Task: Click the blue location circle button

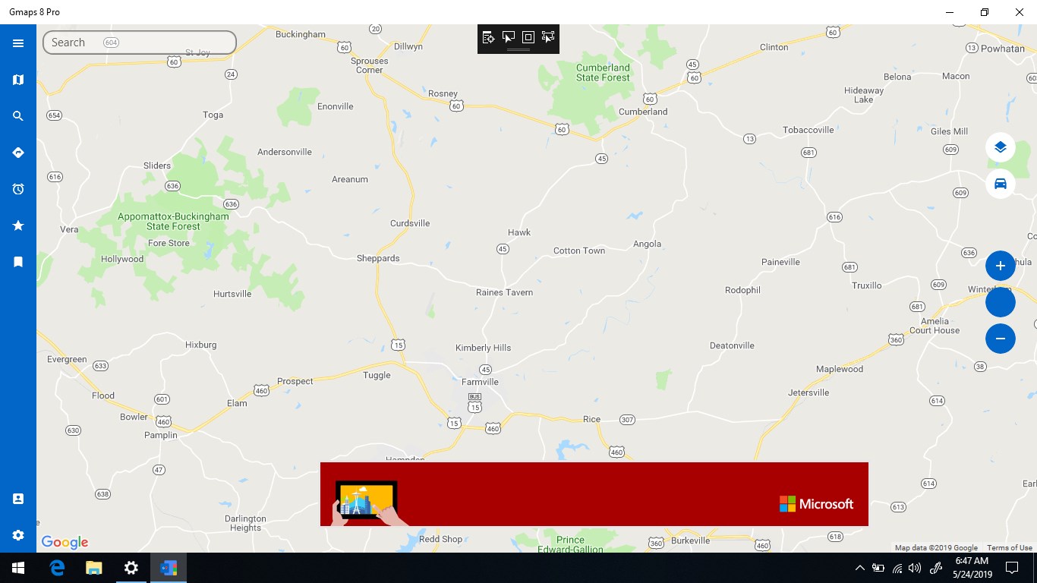Action: click(x=1001, y=302)
